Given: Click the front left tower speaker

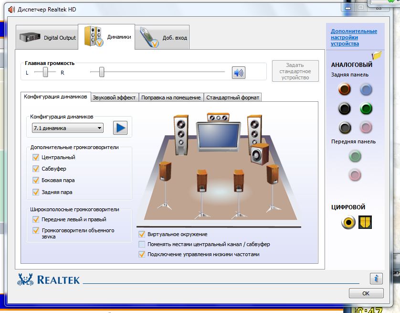Looking at the screenshot, I should tap(181, 135).
